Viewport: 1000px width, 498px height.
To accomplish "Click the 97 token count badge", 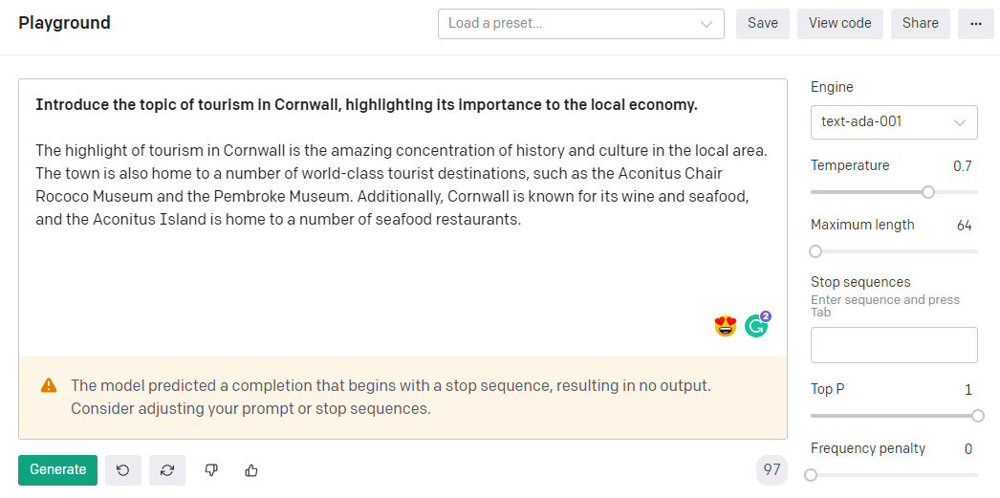I will pyautogui.click(x=772, y=470).
